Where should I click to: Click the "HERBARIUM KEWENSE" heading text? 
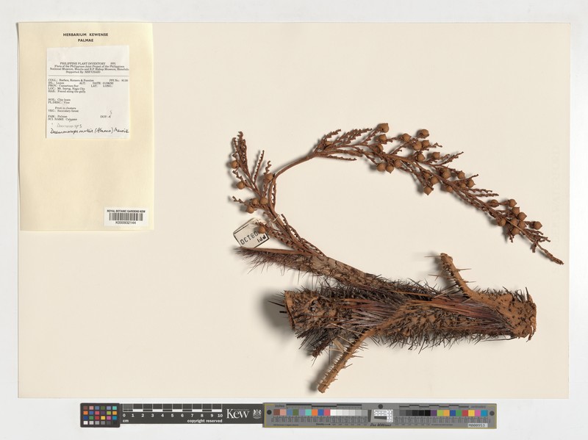tap(85, 35)
